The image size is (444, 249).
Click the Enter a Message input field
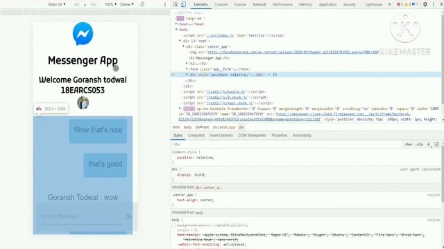click(82, 216)
